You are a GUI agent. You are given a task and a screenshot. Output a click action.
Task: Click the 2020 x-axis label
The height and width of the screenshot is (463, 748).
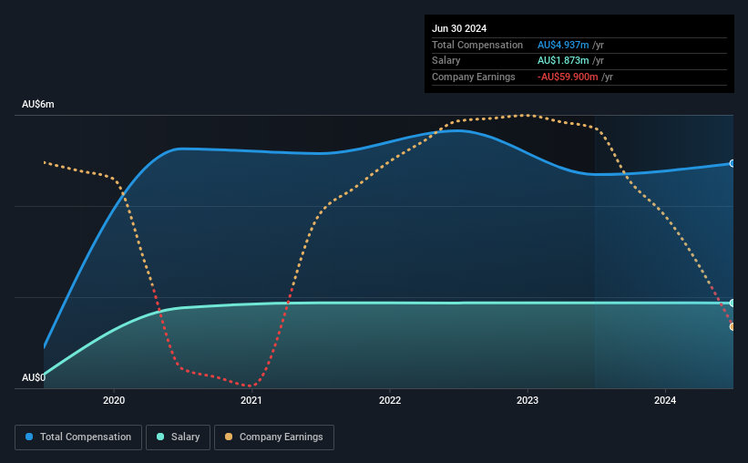[x=114, y=400]
